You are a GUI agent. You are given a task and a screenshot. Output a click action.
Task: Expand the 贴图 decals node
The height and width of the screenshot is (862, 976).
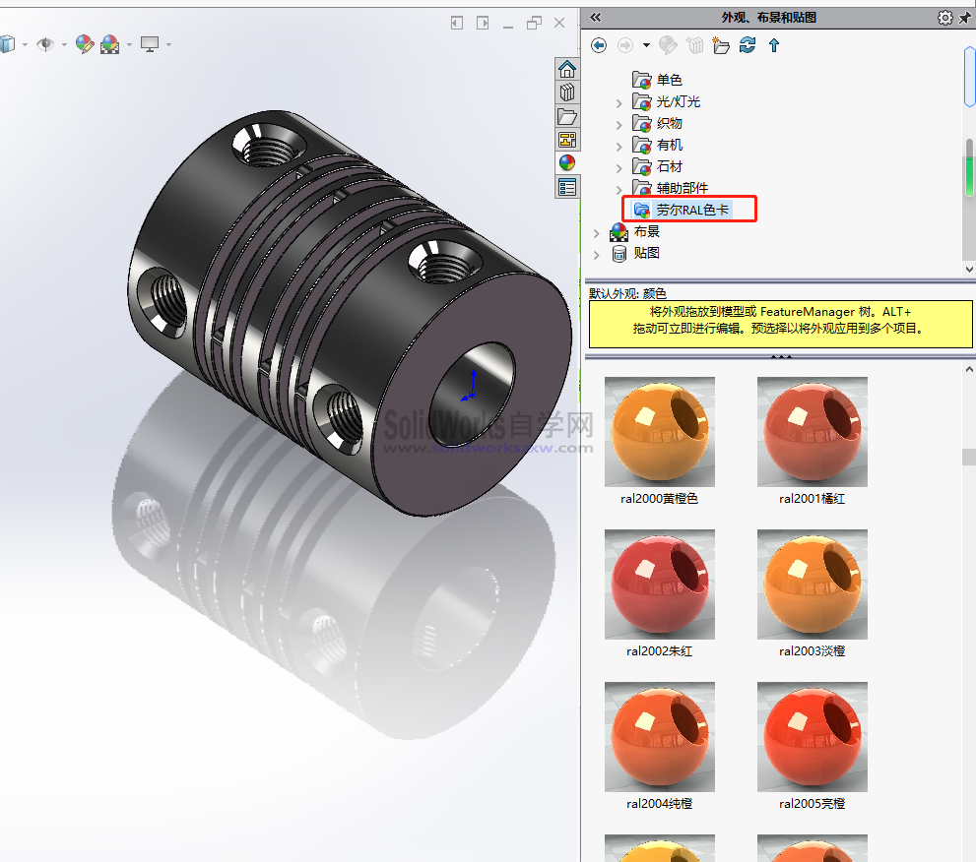[x=596, y=255]
